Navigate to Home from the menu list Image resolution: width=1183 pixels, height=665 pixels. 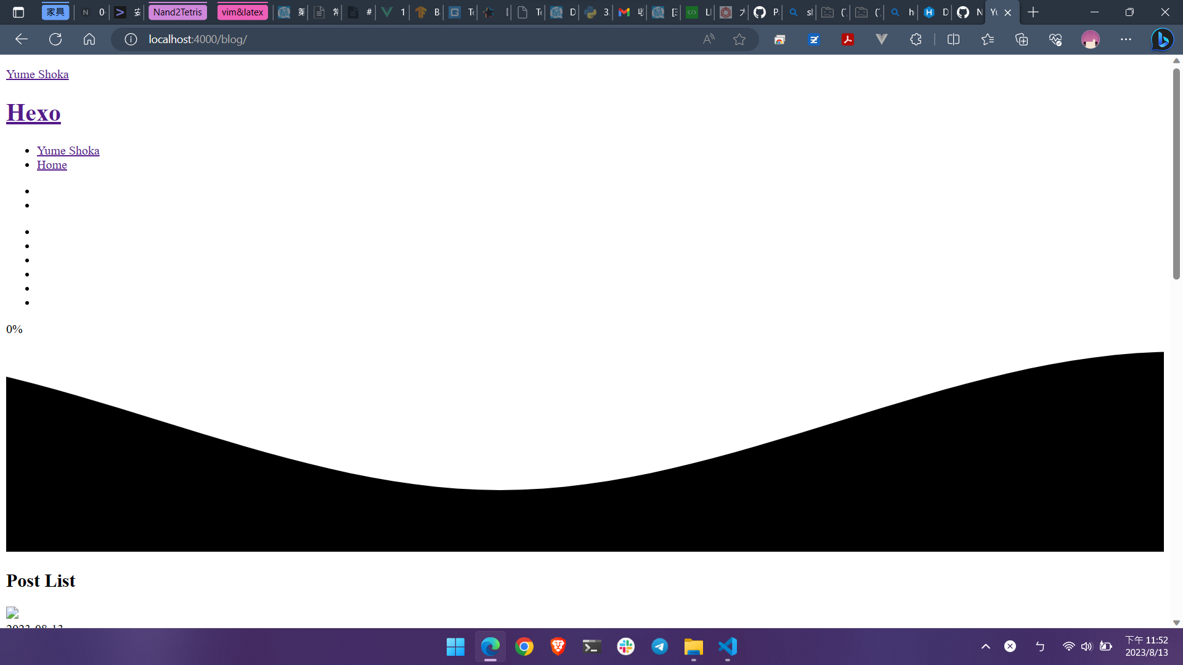[x=52, y=164]
